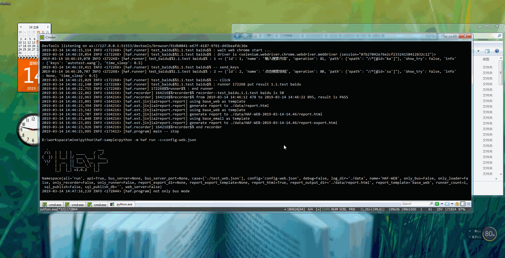The height and width of the screenshot is (258, 505).
Task: Go to previous month in calendar widget
Action: (x=21, y=27)
